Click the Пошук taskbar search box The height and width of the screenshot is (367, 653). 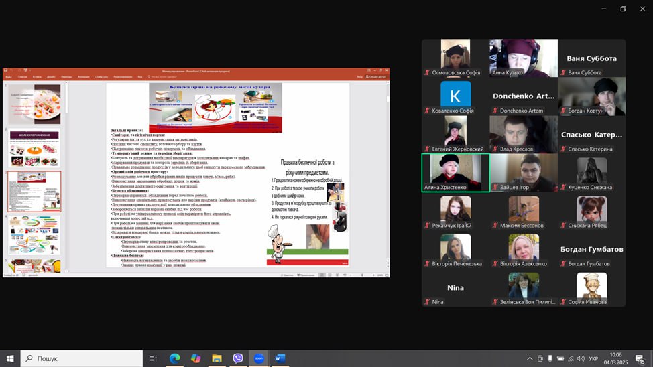click(x=80, y=358)
